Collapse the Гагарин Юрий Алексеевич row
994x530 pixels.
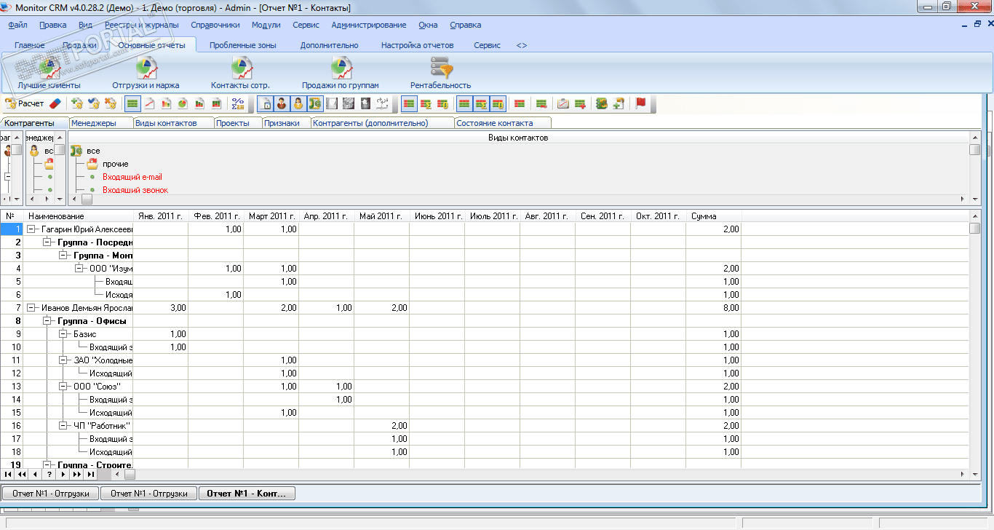[x=32, y=229]
